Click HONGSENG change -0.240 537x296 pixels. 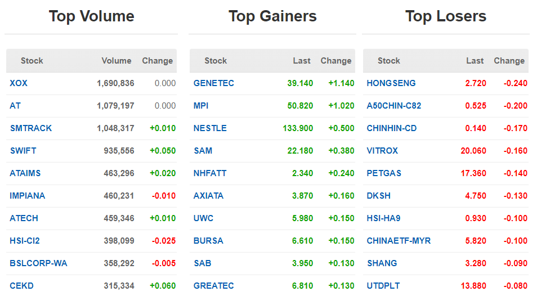[x=516, y=83]
